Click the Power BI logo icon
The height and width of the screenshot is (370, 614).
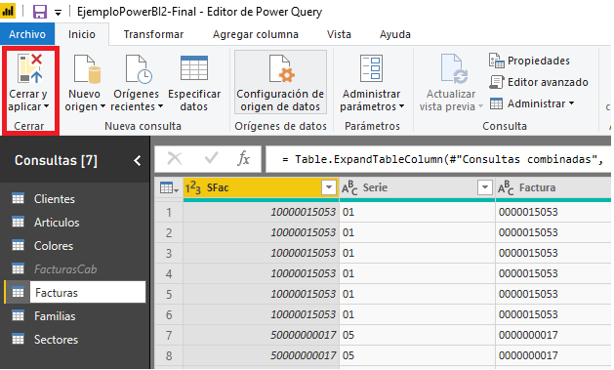click(x=8, y=11)
